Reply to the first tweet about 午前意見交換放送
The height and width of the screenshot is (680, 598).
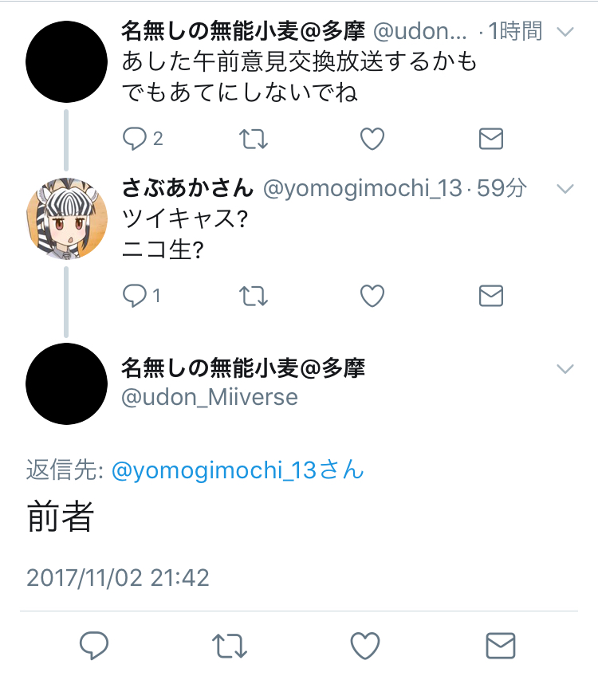click(x=135, y=139)
